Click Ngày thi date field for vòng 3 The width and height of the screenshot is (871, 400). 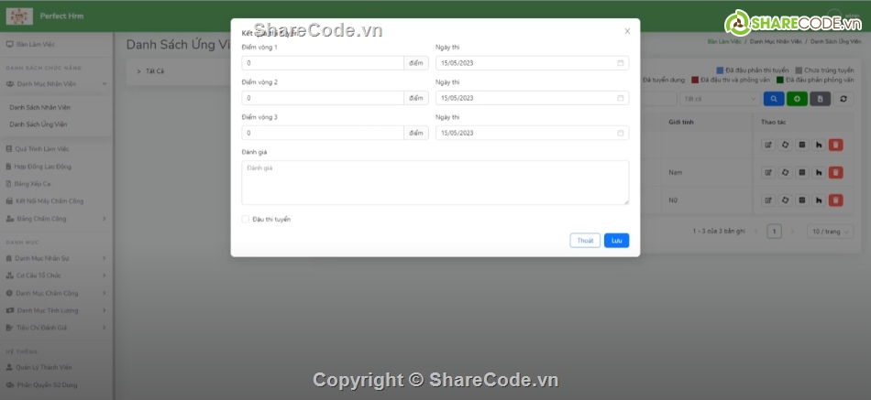click(532, 133)
